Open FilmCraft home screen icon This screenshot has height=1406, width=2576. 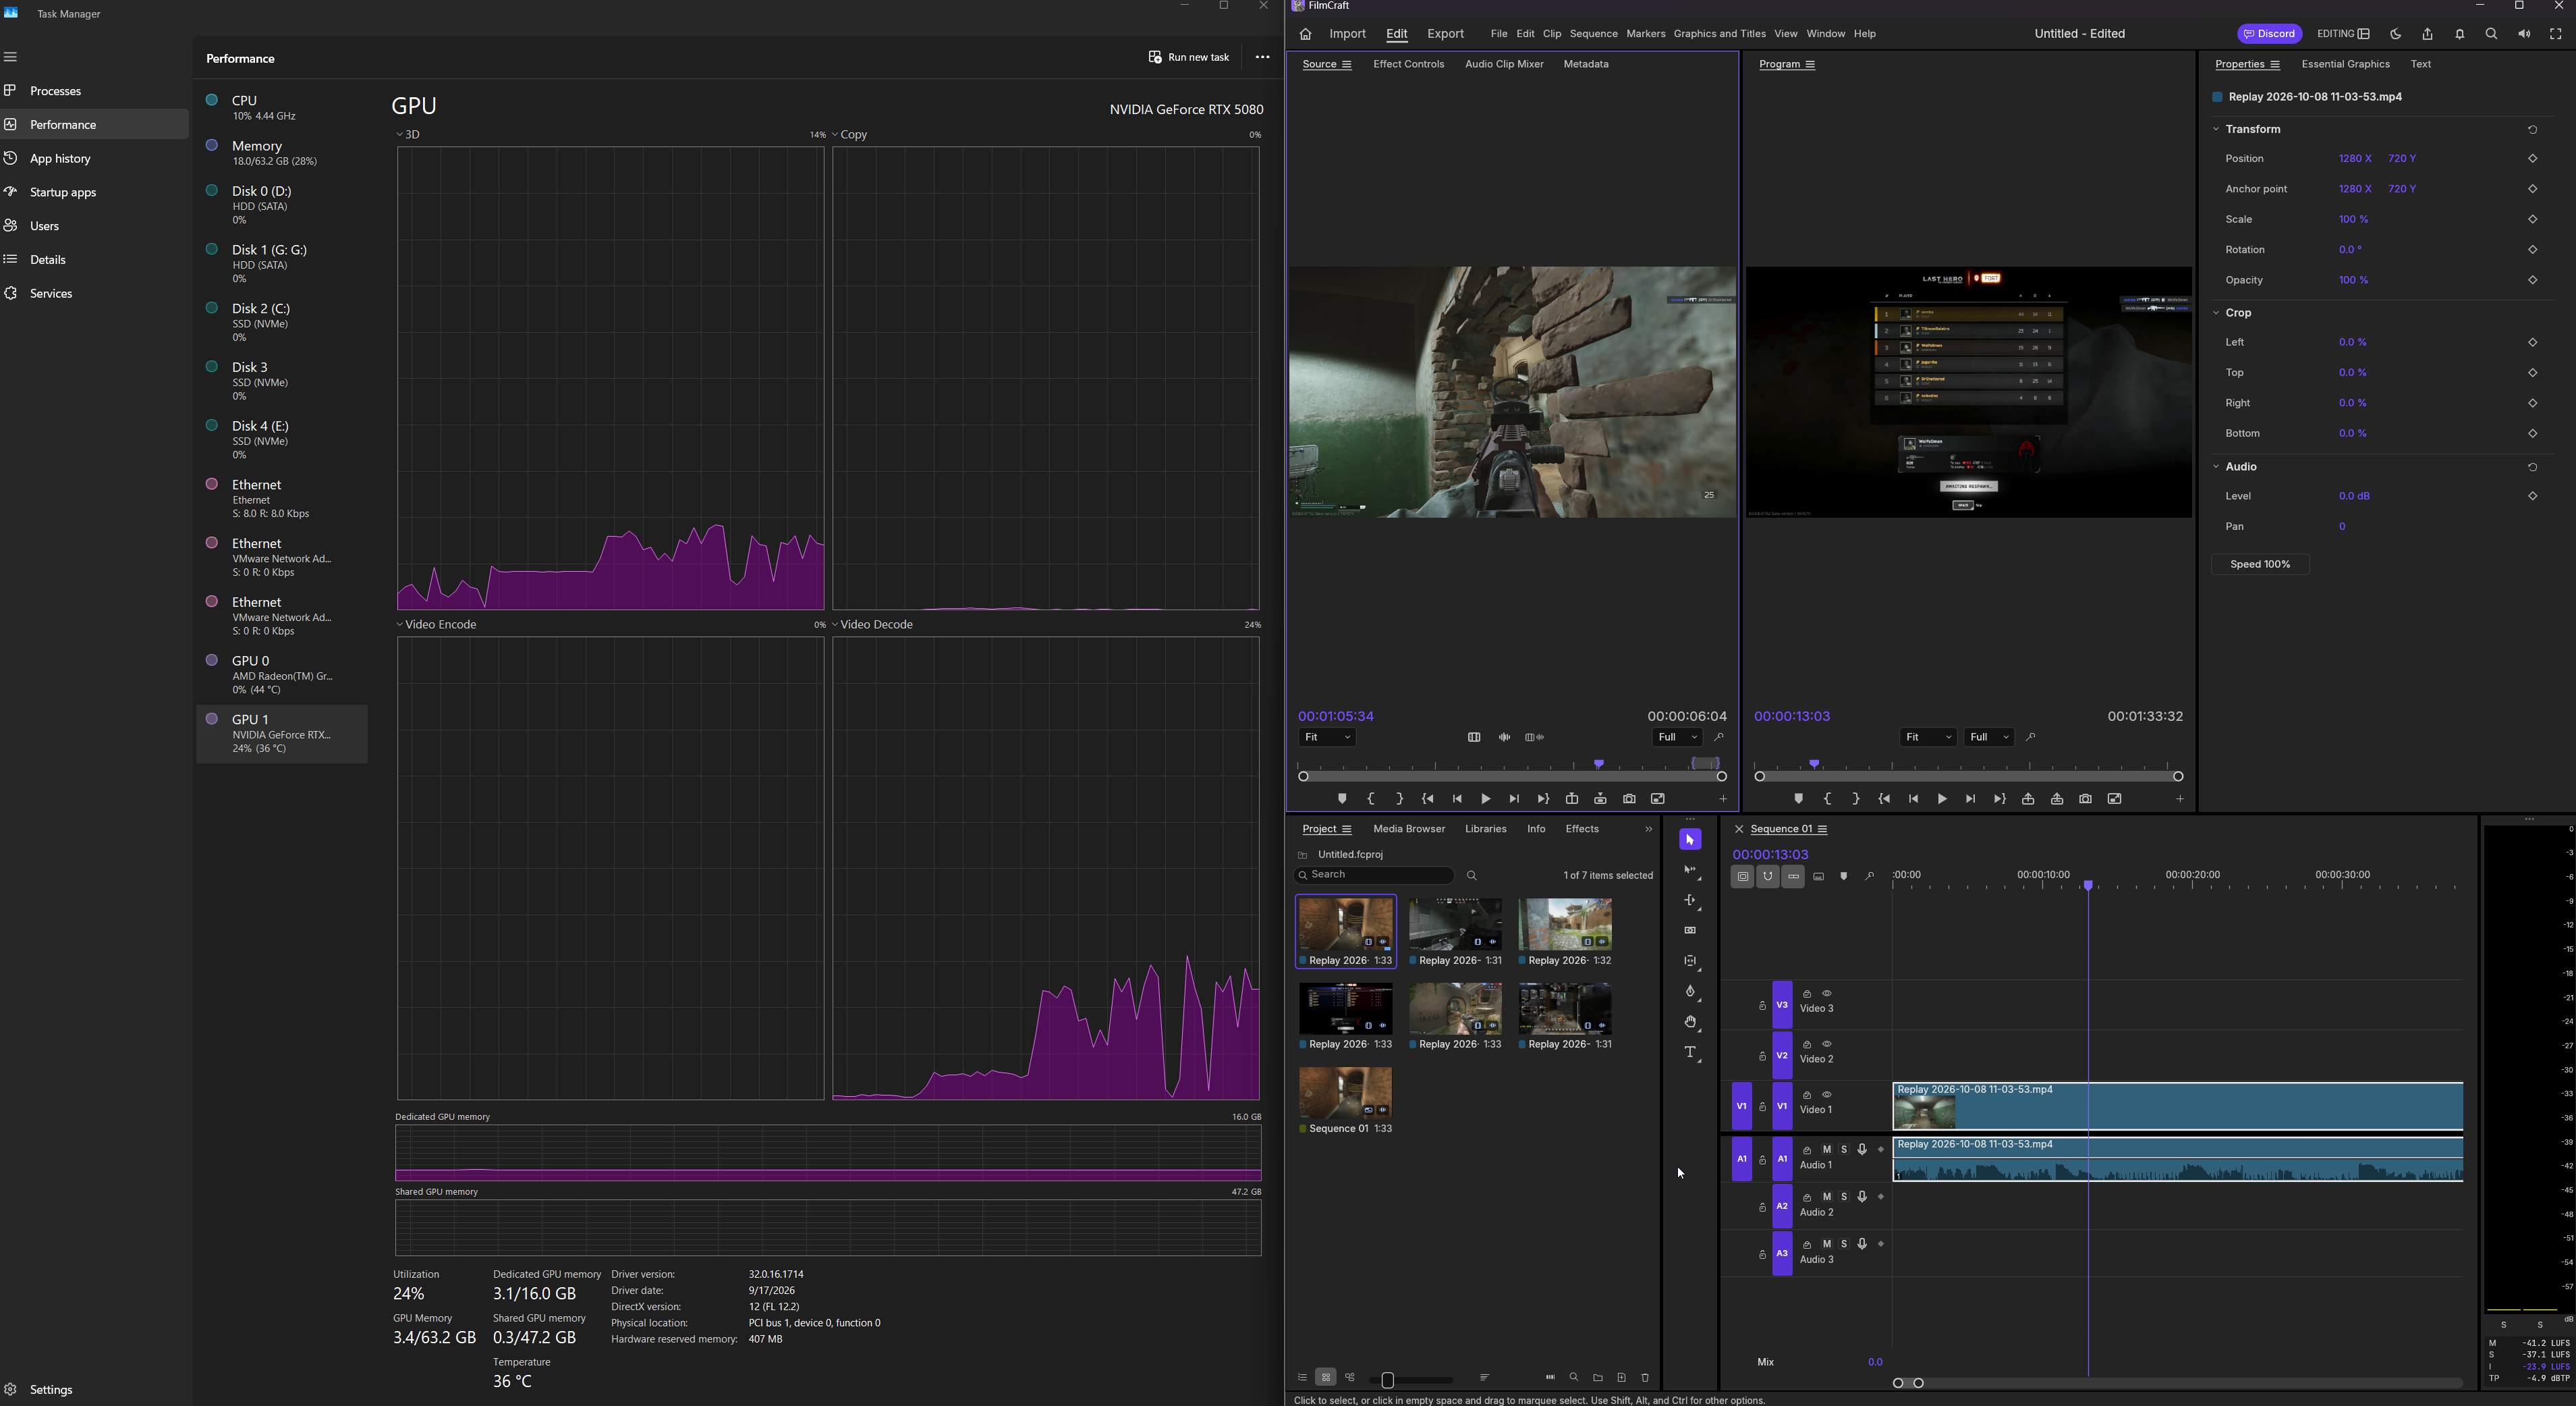(x=1305, y=34)
